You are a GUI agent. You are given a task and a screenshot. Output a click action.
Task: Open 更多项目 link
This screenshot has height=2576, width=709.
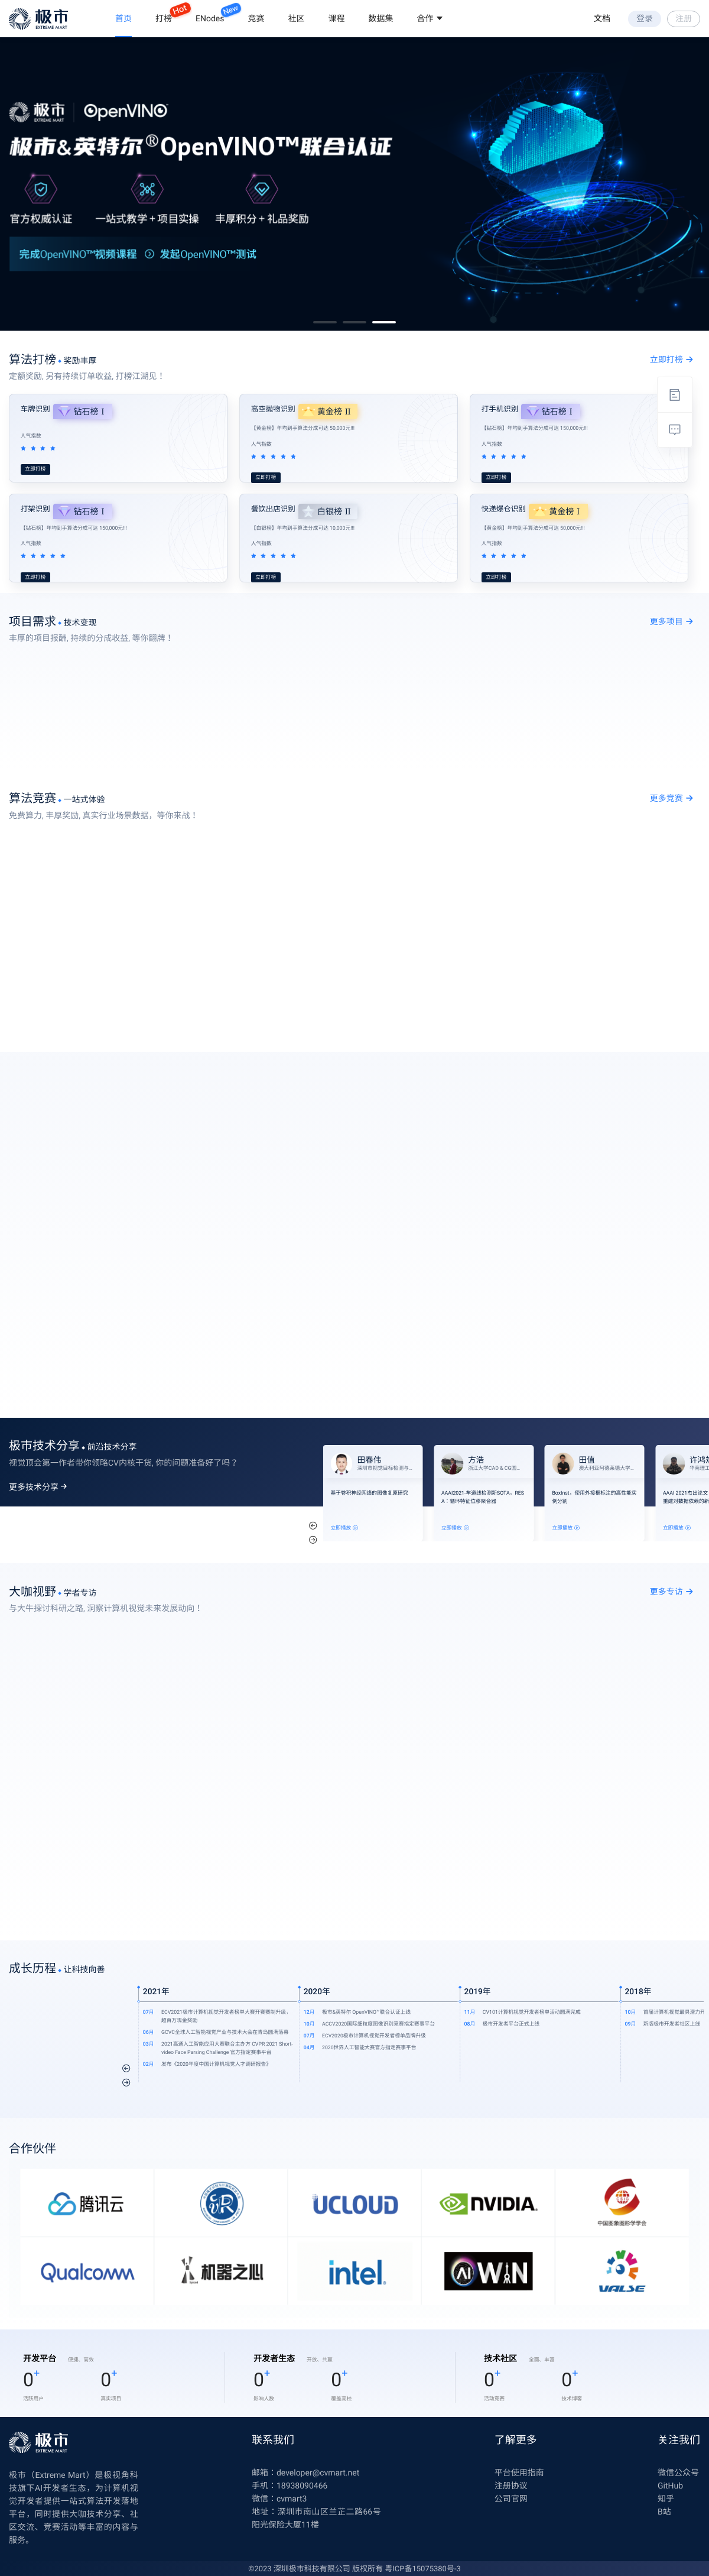[671, 621]
